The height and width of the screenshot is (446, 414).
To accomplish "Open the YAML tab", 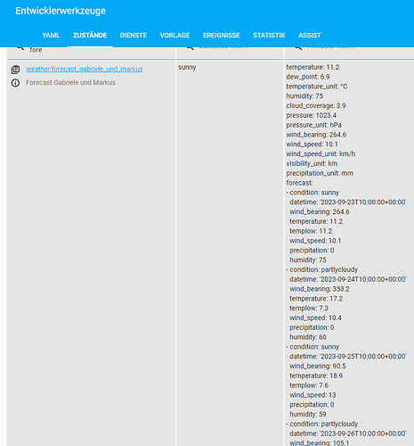I will tap(51, 36).
